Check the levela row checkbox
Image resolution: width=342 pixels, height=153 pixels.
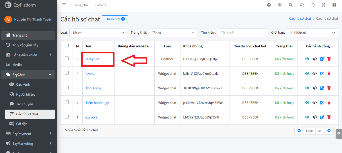tap(67, 73)
